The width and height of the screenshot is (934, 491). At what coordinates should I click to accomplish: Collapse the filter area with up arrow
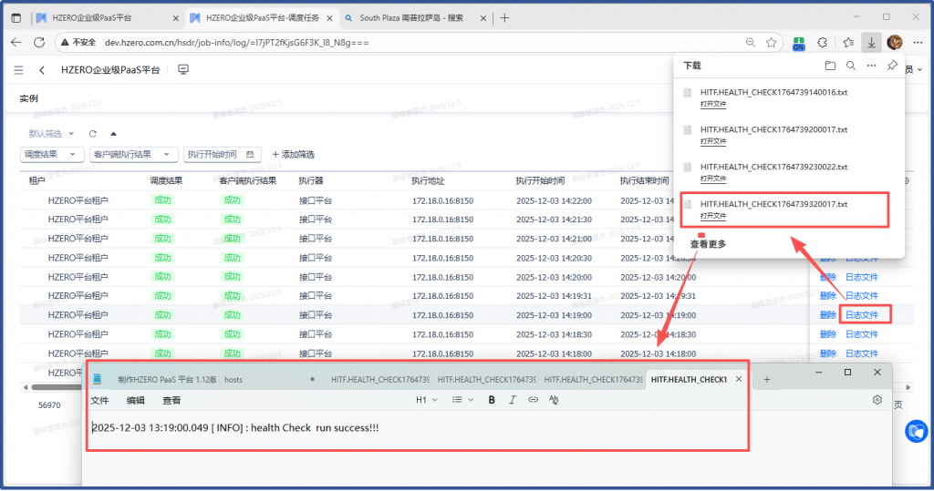coord(113,133)
